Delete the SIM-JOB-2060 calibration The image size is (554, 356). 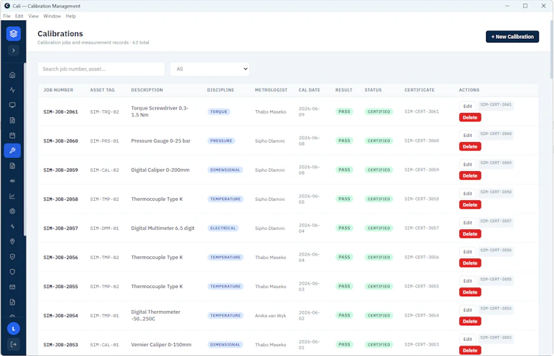pyautogui.click(x=470, y=146)
